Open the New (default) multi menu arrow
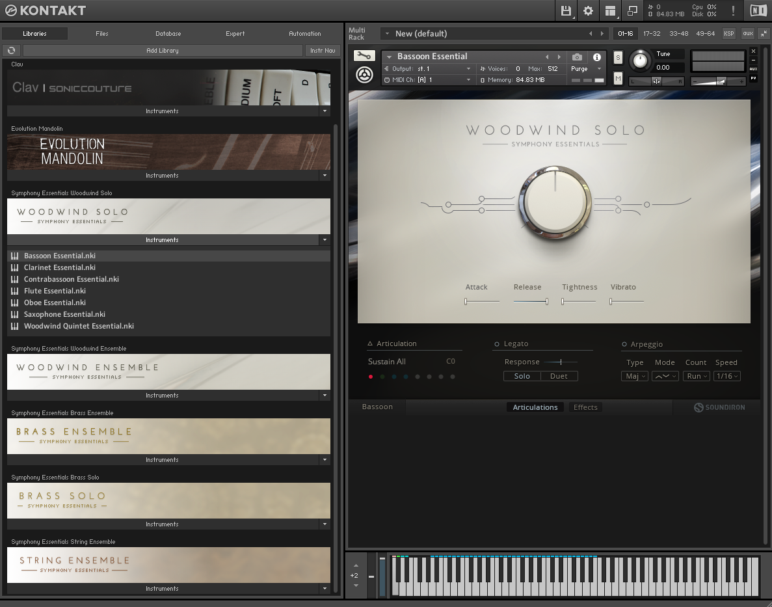 pyautogui.click(x=388, y=33)
